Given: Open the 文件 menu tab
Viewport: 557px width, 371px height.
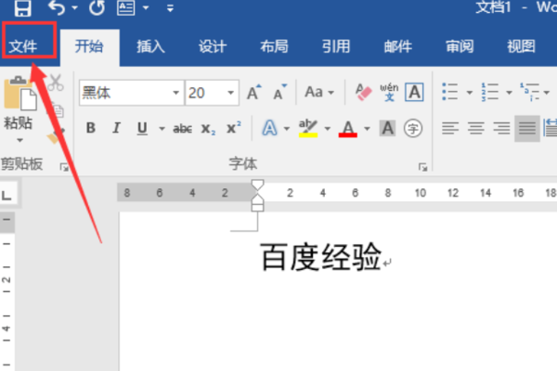Looking at the screenshot, I should click(x=23, y=46).
